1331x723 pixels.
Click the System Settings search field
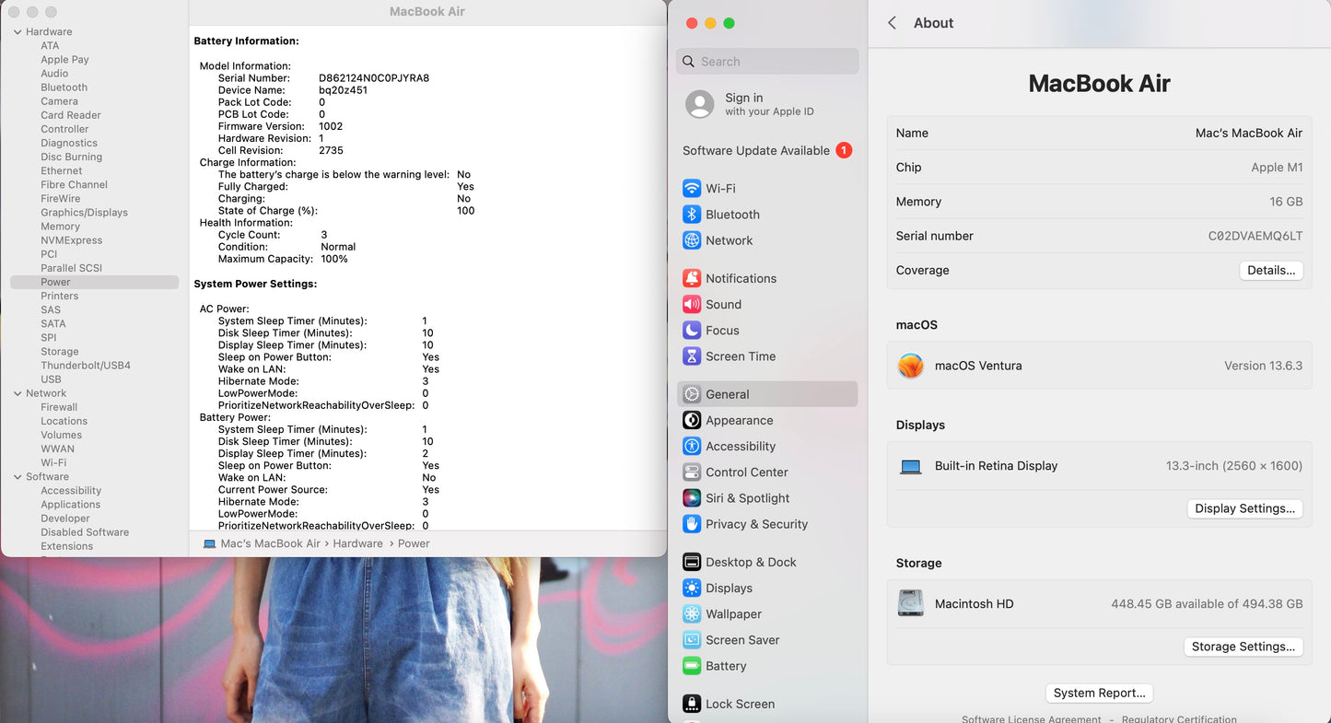(767, 62)
